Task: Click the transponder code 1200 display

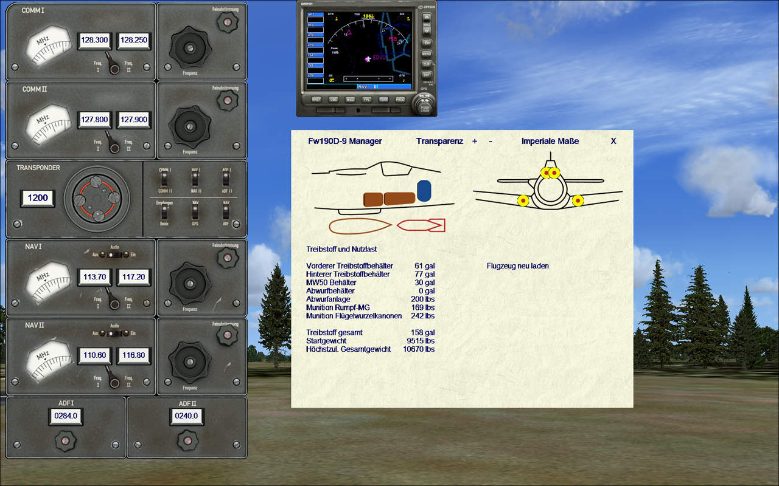Action: pyautogui.click(x=38, y=197)
